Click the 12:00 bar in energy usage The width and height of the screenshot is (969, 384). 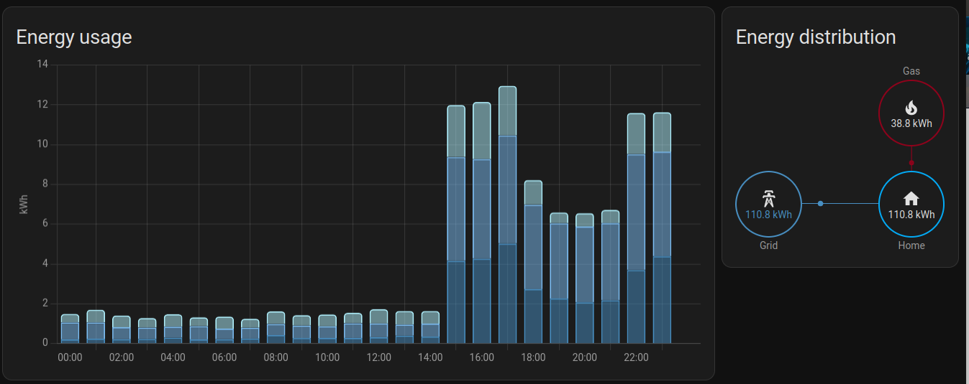pos(378,327)
